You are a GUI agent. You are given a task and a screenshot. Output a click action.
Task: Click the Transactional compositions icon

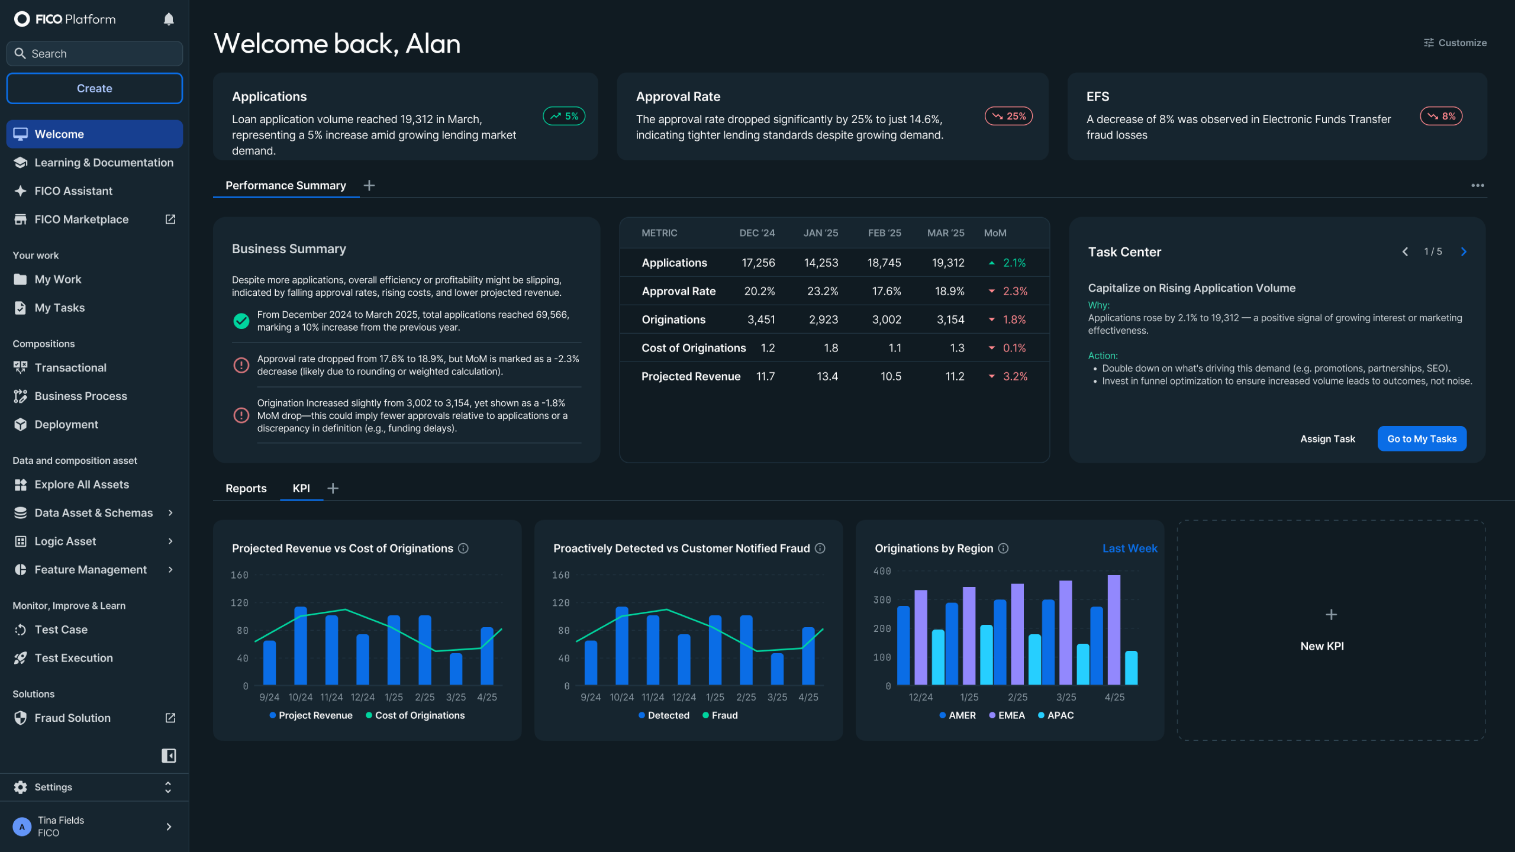21,367
